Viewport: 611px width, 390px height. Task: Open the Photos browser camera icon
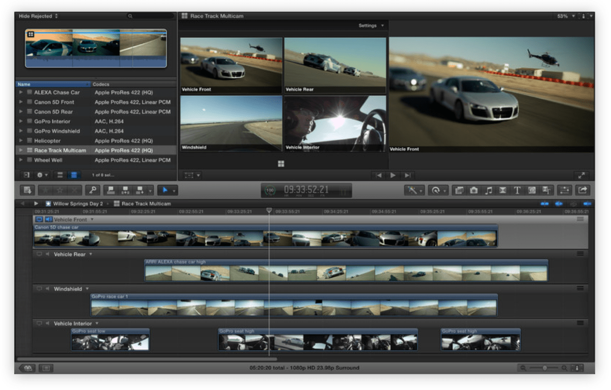(474, 190)
